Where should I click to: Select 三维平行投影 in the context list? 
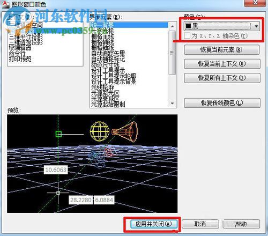tap(26, 36)
